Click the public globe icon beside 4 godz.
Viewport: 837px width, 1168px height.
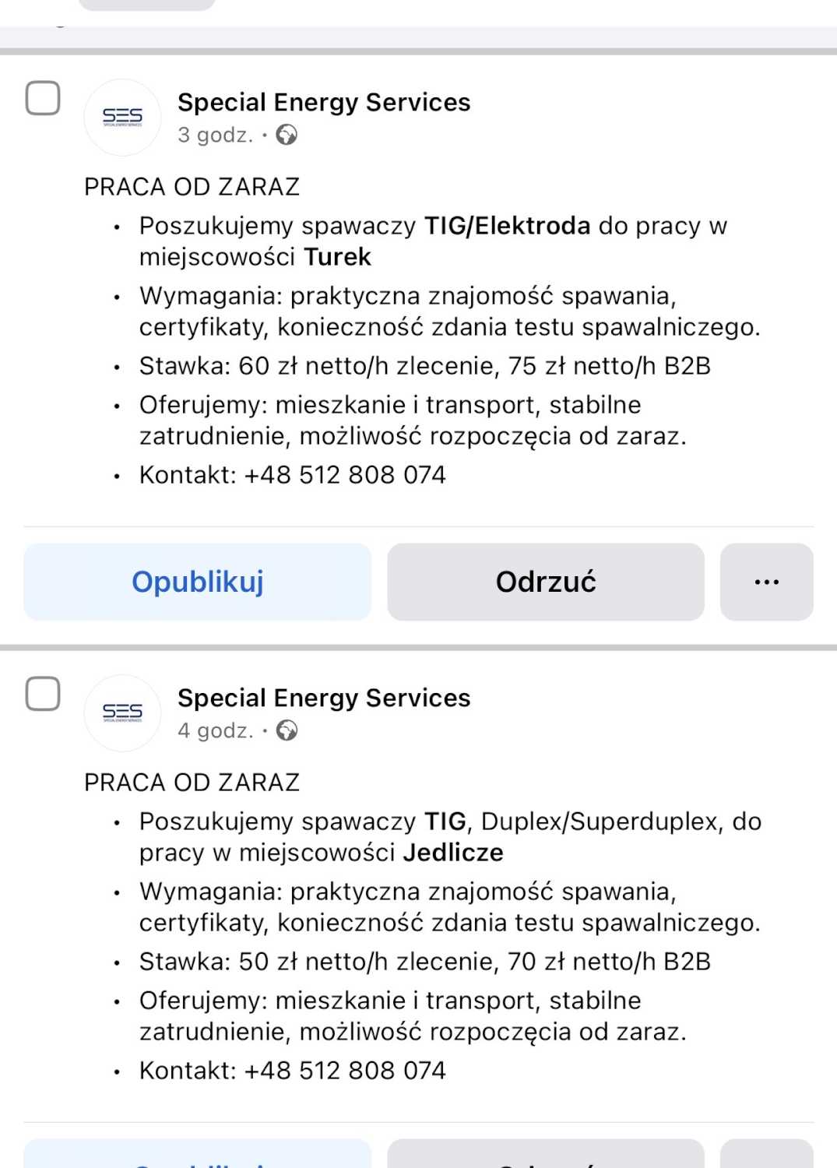287,731
